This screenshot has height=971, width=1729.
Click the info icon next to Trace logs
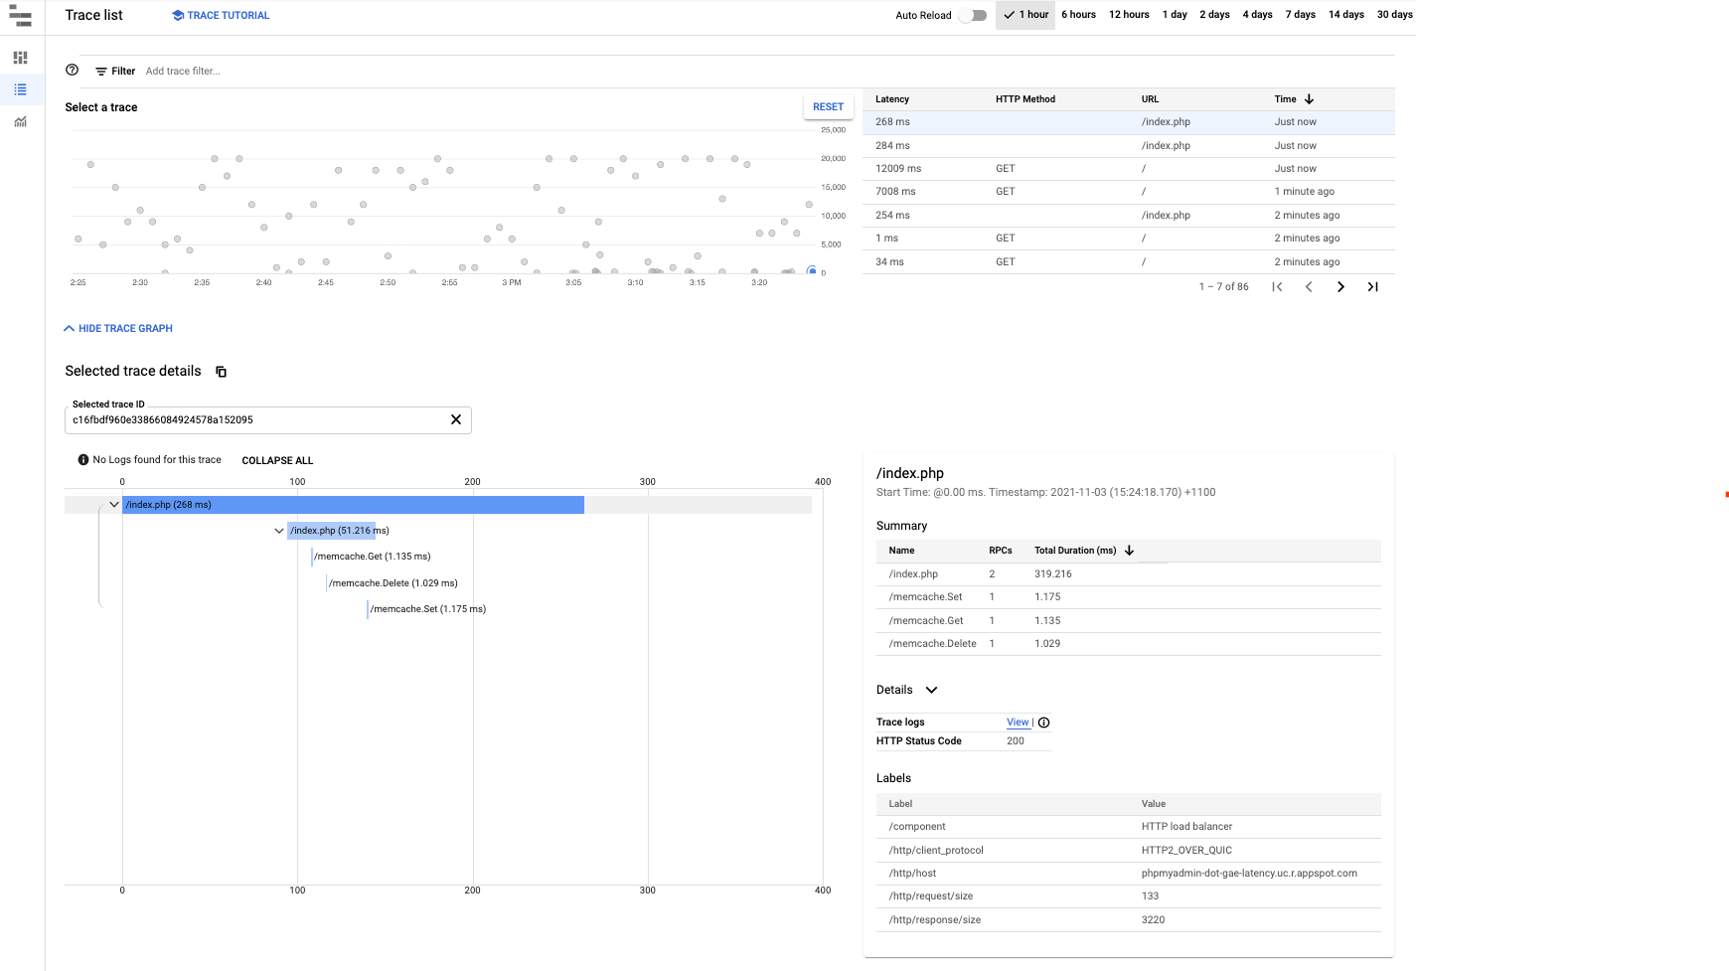(1043, 723)
